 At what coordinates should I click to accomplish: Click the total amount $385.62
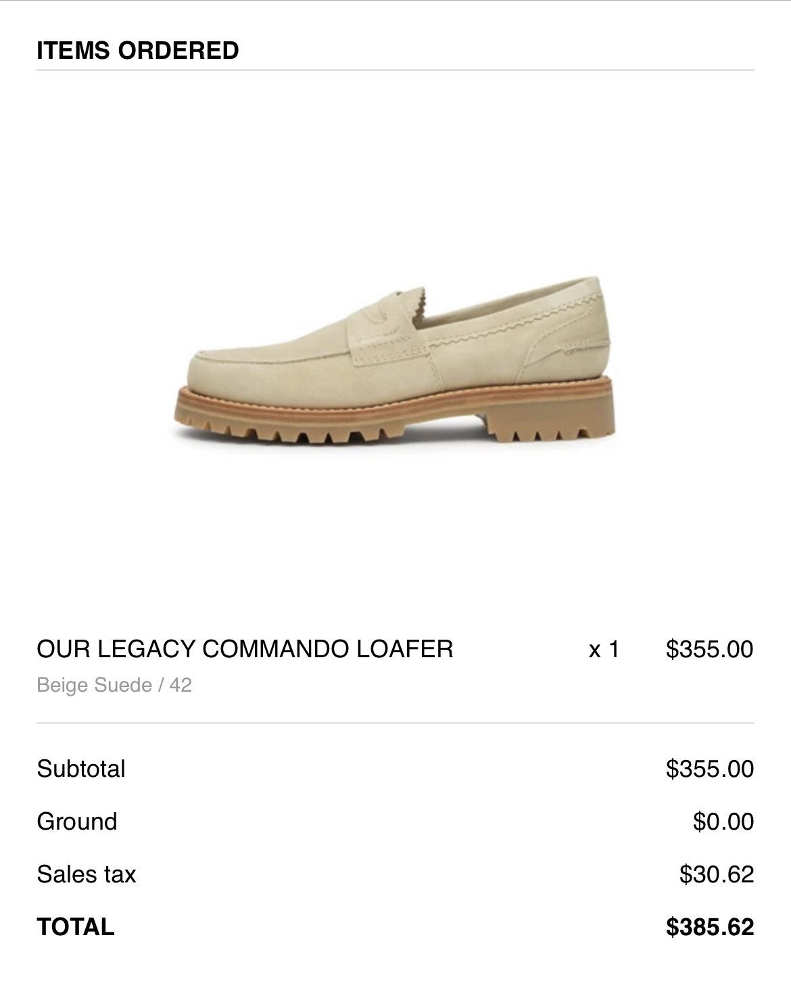pos(710,927)
